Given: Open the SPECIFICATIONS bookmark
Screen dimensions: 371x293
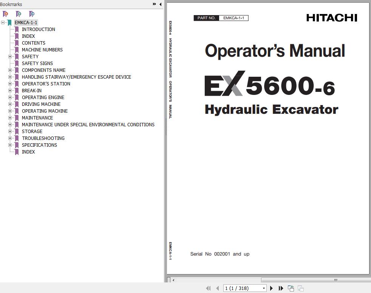Looking at the screenshot, I should pos(39,145).
